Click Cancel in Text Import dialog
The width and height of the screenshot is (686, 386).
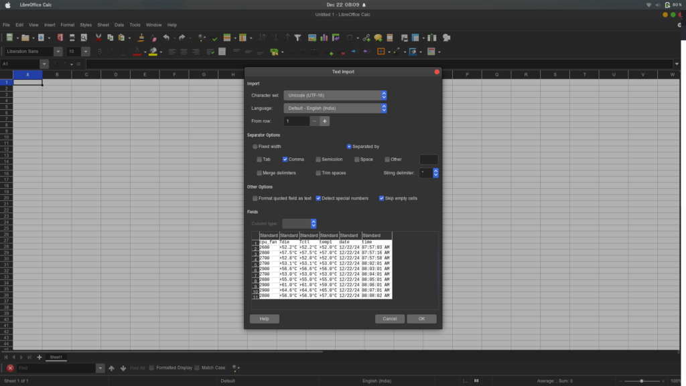point(390,318)
